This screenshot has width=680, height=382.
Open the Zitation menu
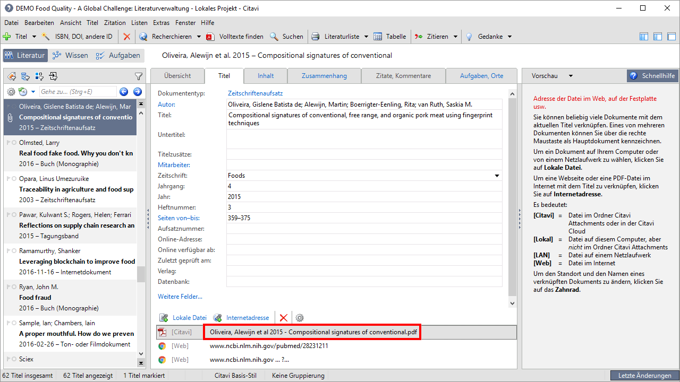[x=115, y=23]
